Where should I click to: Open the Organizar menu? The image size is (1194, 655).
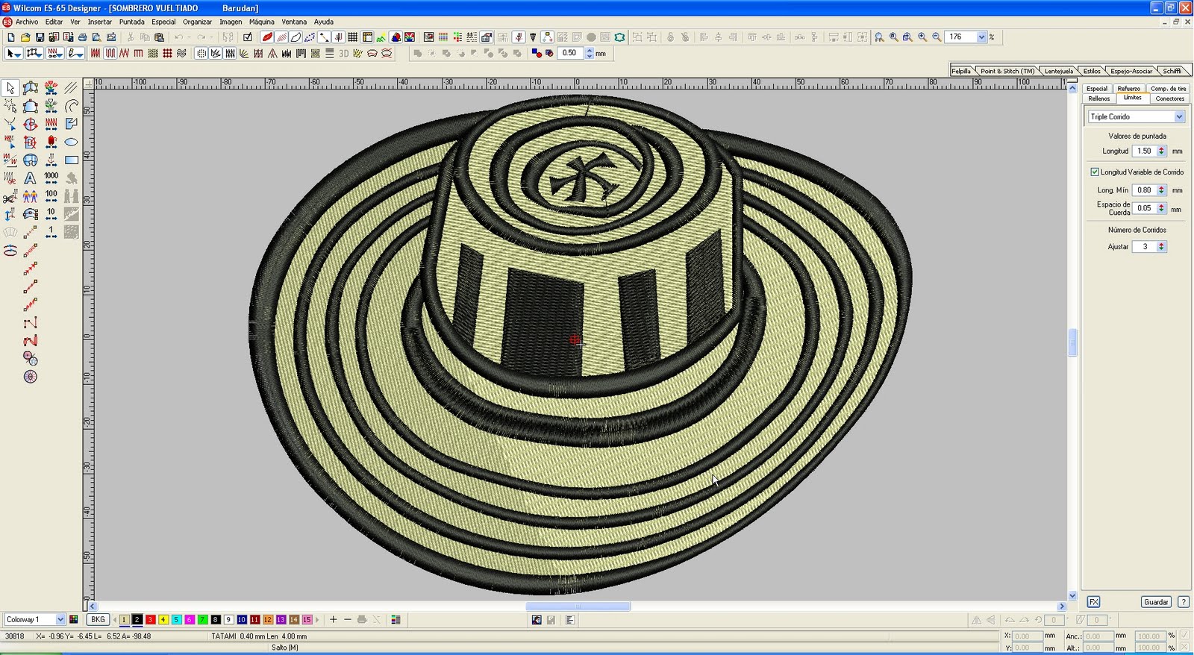[x=198, y=22]
